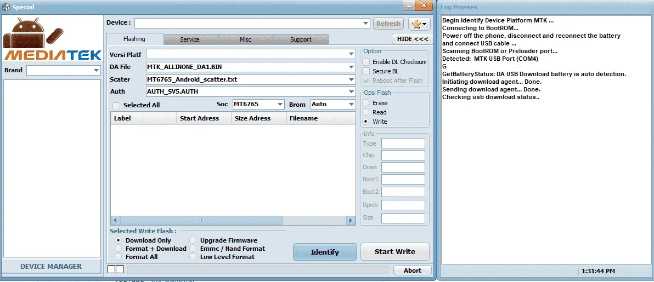Click the Special window title icon
Screen dimensions: 654x282
click(6, 7)
